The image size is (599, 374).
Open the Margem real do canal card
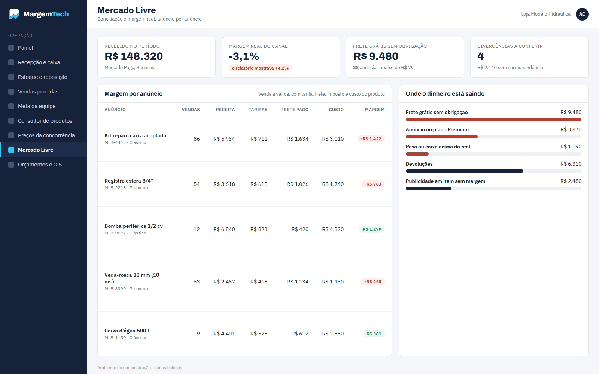[281, 57]
